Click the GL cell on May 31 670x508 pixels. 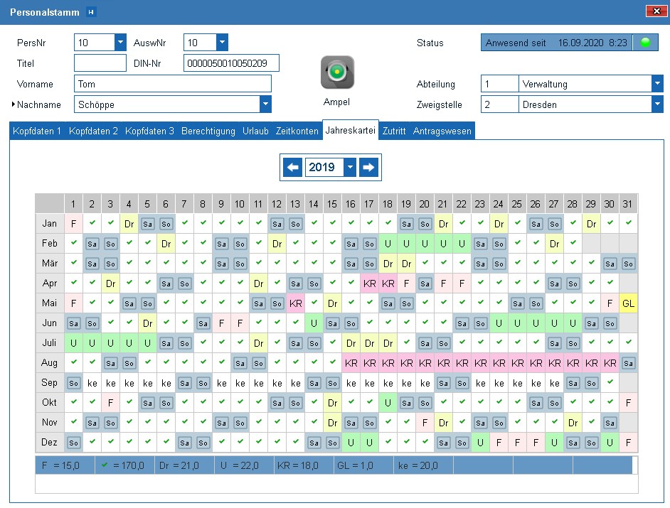click(x=628, y=303)
